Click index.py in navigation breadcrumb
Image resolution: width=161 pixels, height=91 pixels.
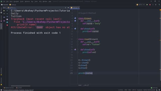[13, 5]
